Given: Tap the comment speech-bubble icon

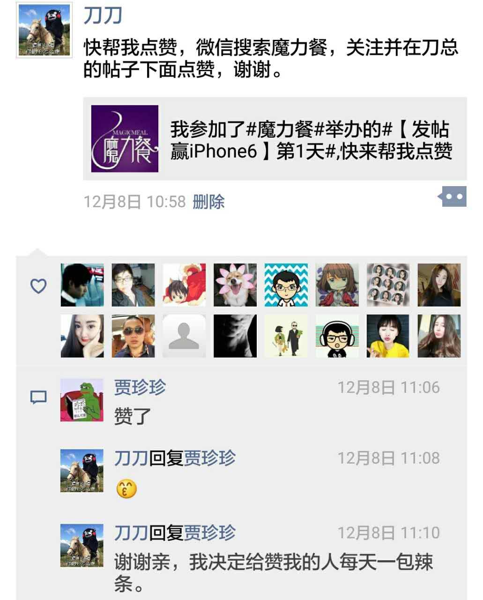Looking at the screenshot, I should [x=38, y=397].
